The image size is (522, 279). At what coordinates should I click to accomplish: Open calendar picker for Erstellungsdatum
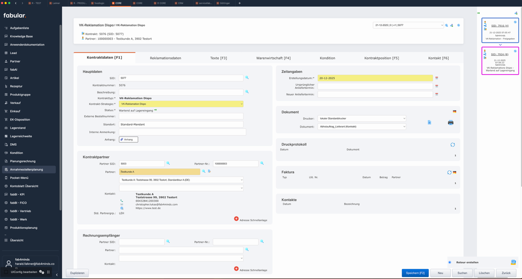(436, 78)
